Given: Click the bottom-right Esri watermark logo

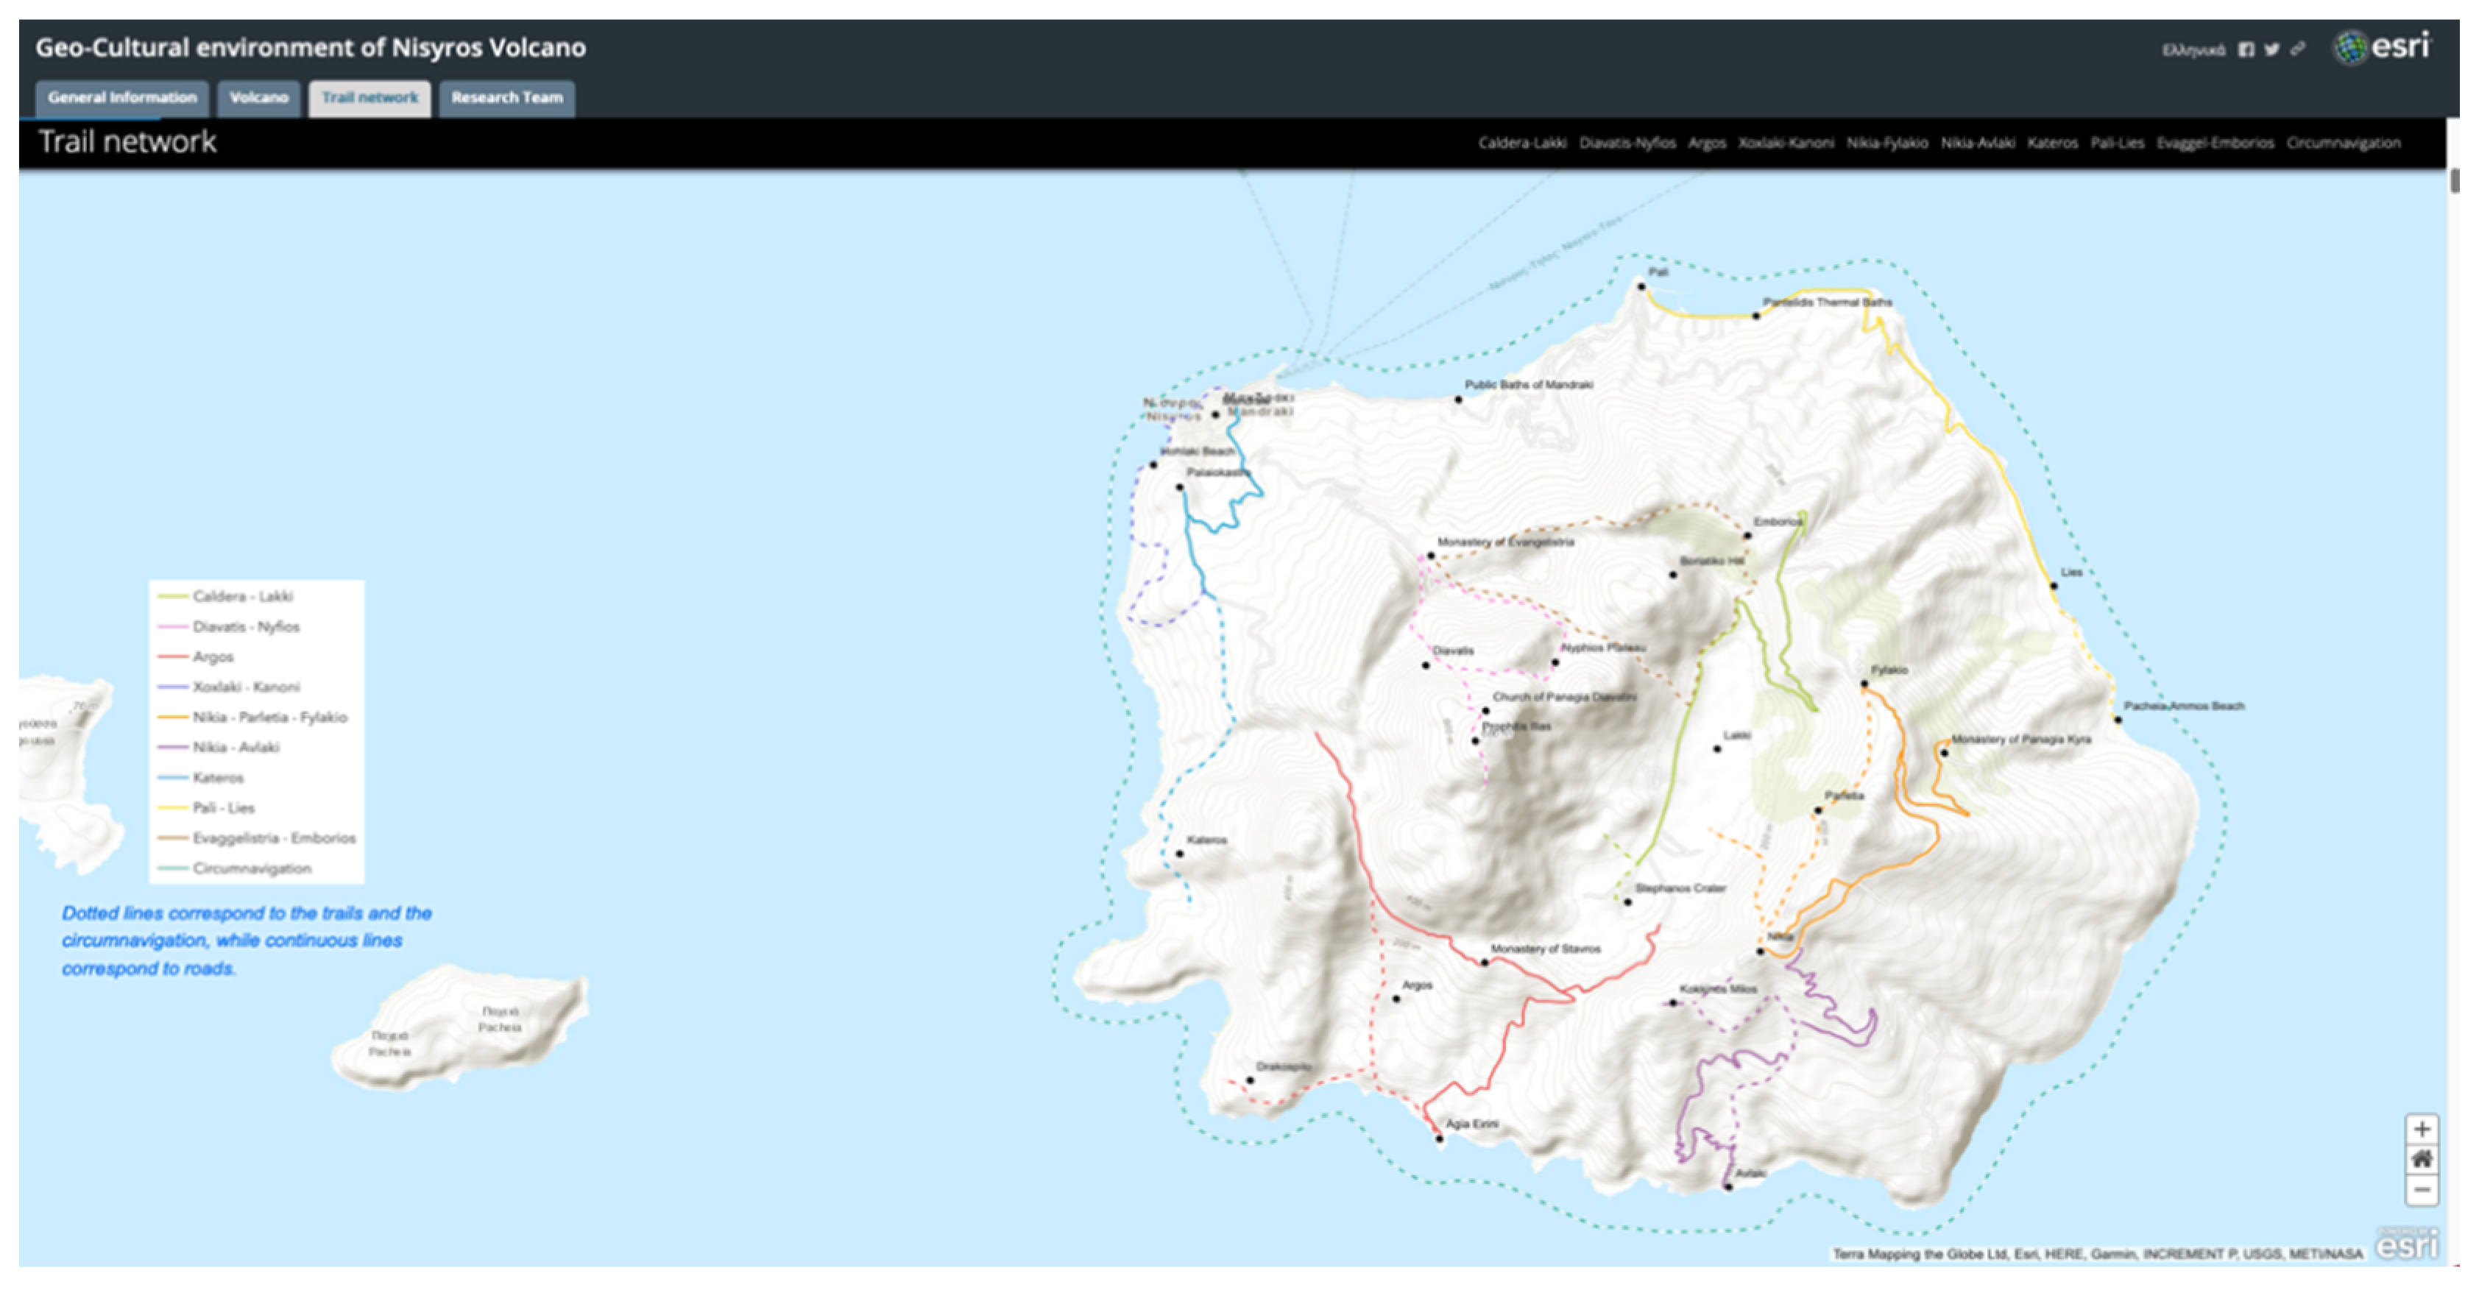Looking at the screenshot, I should pos(2406,1245).
